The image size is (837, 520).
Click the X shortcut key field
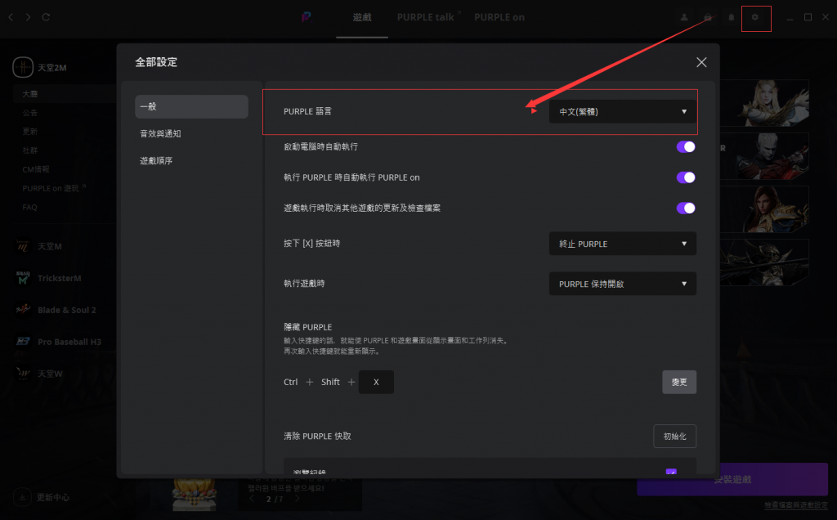point(376,383)
